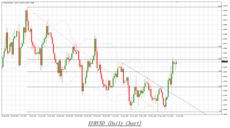Click the 50.0 Fibonacci level label
Image resolution: width=230 pixels, height=128 pixels.
[220, 58]
